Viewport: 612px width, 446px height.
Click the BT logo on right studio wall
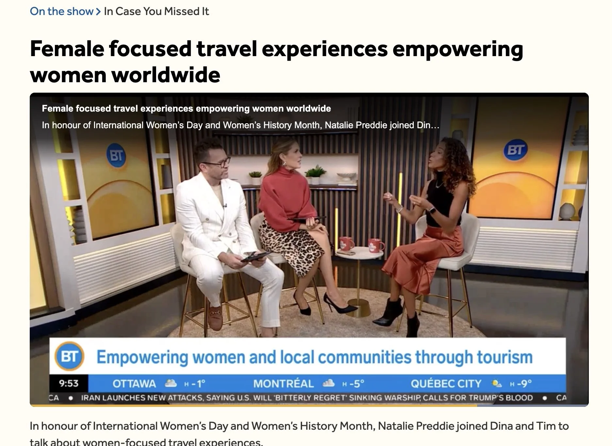(x=516, y=150)
